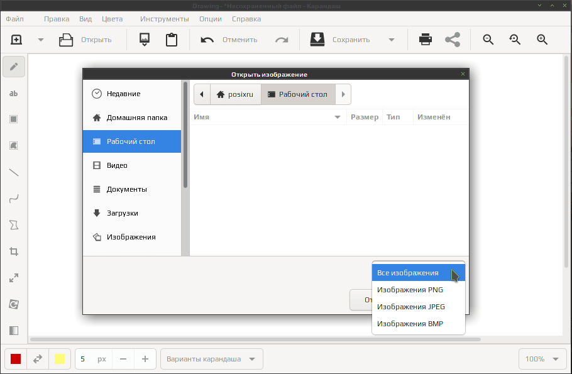Click the Print icon

426,40
